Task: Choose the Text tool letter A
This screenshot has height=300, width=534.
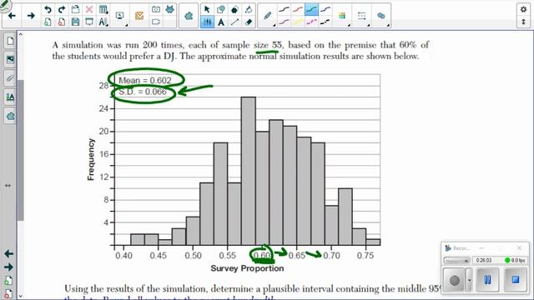Action: coord(220,22)
